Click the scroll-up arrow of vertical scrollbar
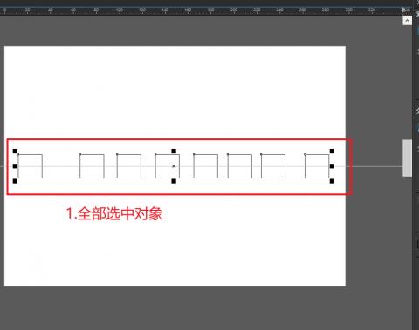The width and height of the screenshot is (419, 330). point(407,21)
